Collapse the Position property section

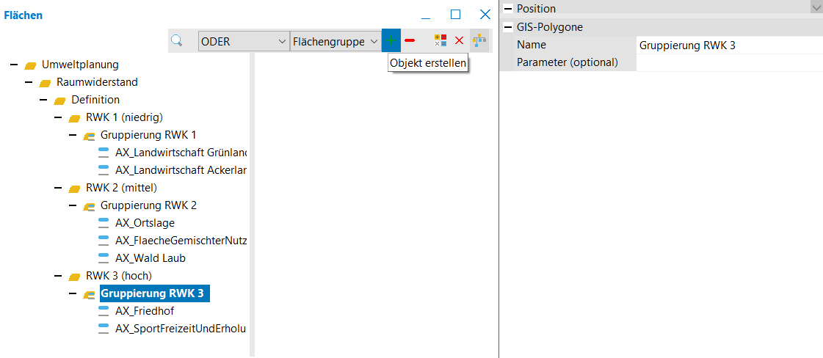tap(507, 8)
